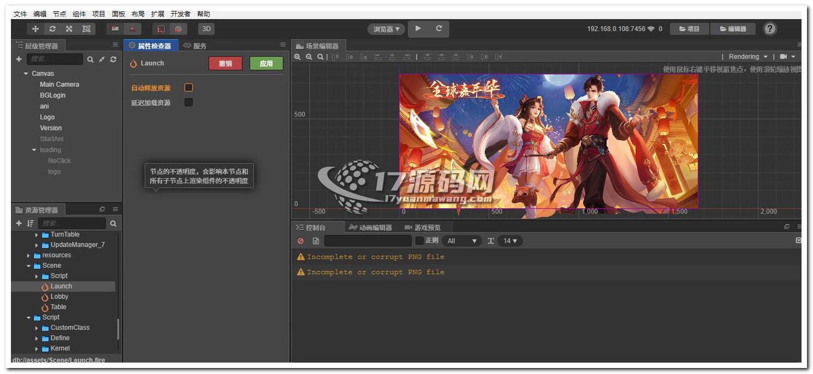Toggle 3D view mode
The image size is (813, 374).
pos(206,29)
